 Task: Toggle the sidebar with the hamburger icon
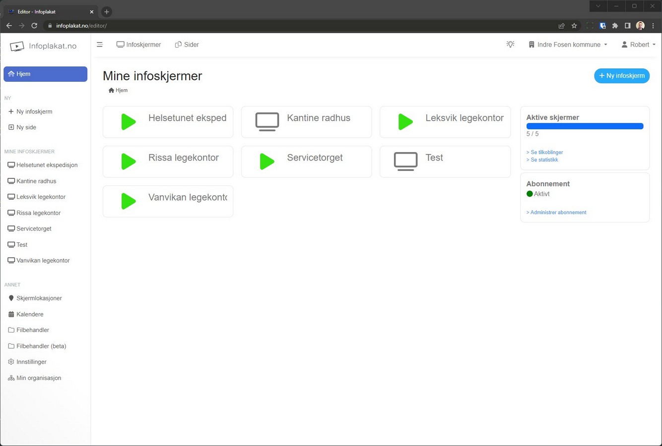(100, 45)
